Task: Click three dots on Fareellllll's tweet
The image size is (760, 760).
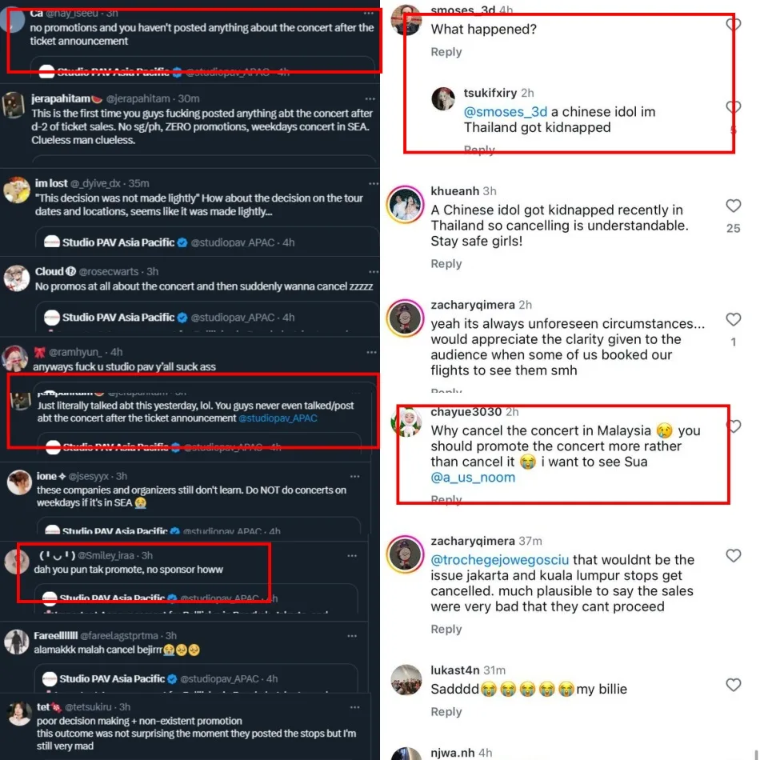Action: [x=352, y=636]
